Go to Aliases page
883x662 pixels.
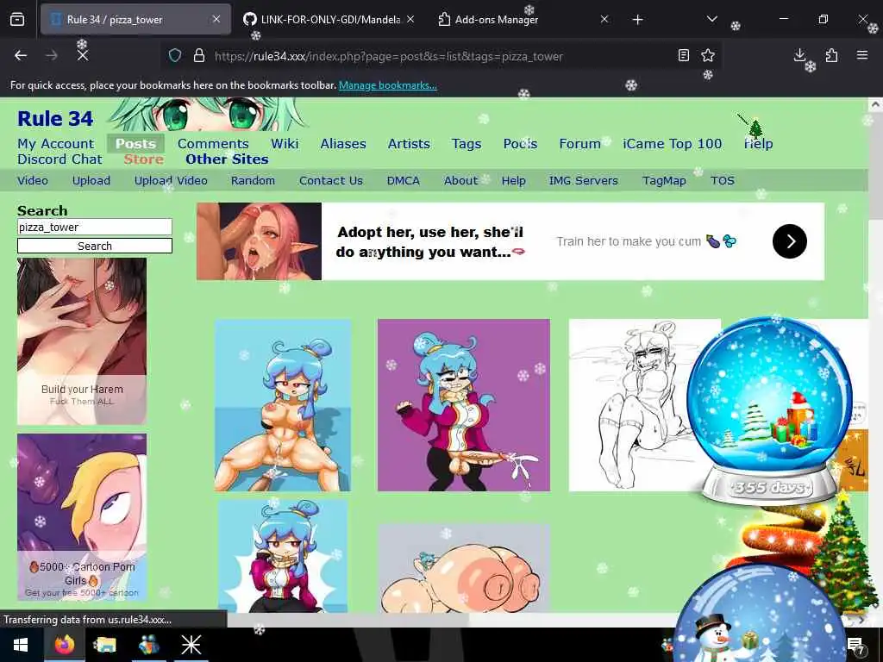pyautogui.click(x=343, y=144)
